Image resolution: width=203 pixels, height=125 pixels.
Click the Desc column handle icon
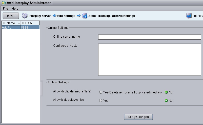point(23,23)
